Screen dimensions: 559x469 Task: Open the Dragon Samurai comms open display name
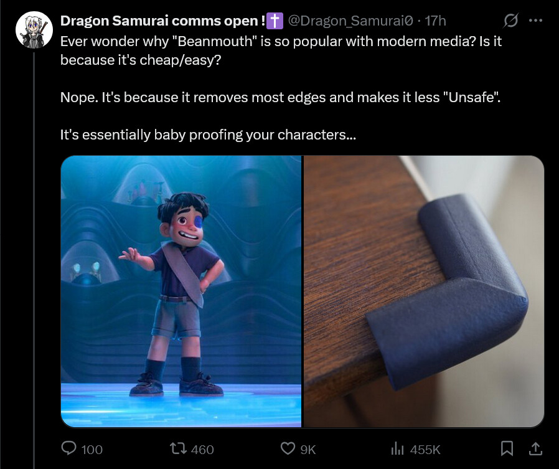pyautogui.click(x=162, y=21)
